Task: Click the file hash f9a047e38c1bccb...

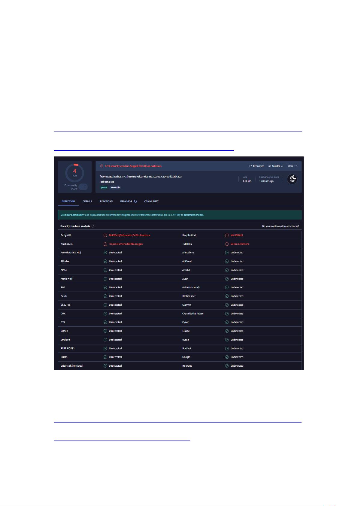Action: click(x=141, y=177)
